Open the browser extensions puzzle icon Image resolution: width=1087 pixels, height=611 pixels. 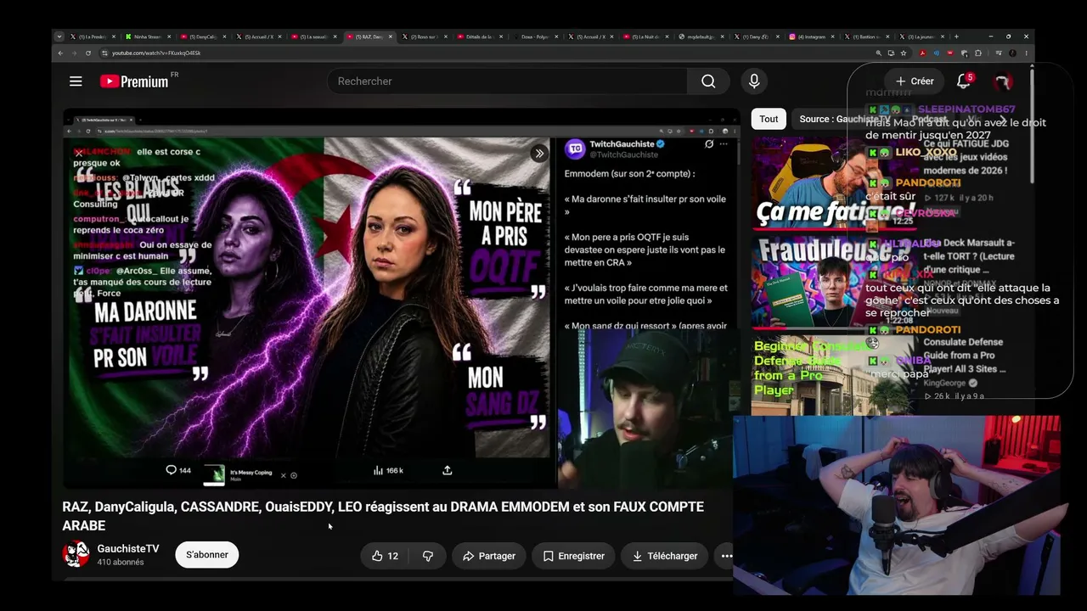(978, 53)
